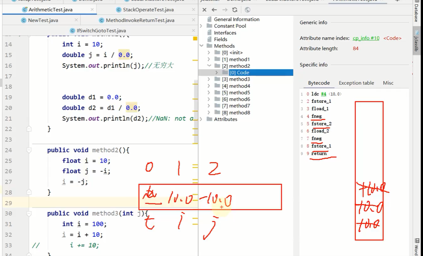Select the [3] method3 node
This screenshot has width=423, height=256.
point(236,79)
